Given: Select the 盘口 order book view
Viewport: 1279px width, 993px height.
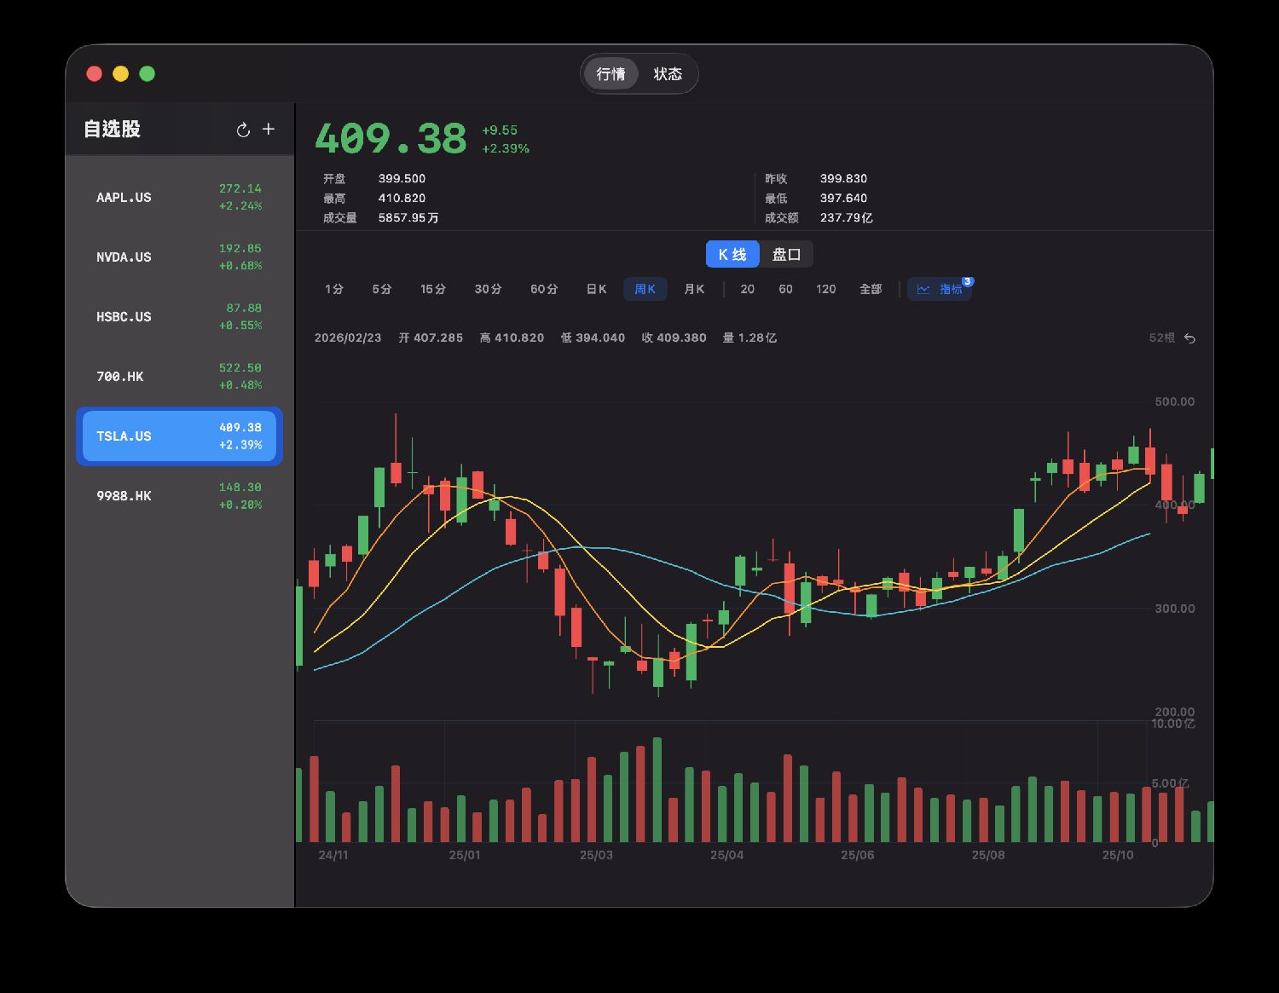Looking at the screenshot, I should (786, 254).
